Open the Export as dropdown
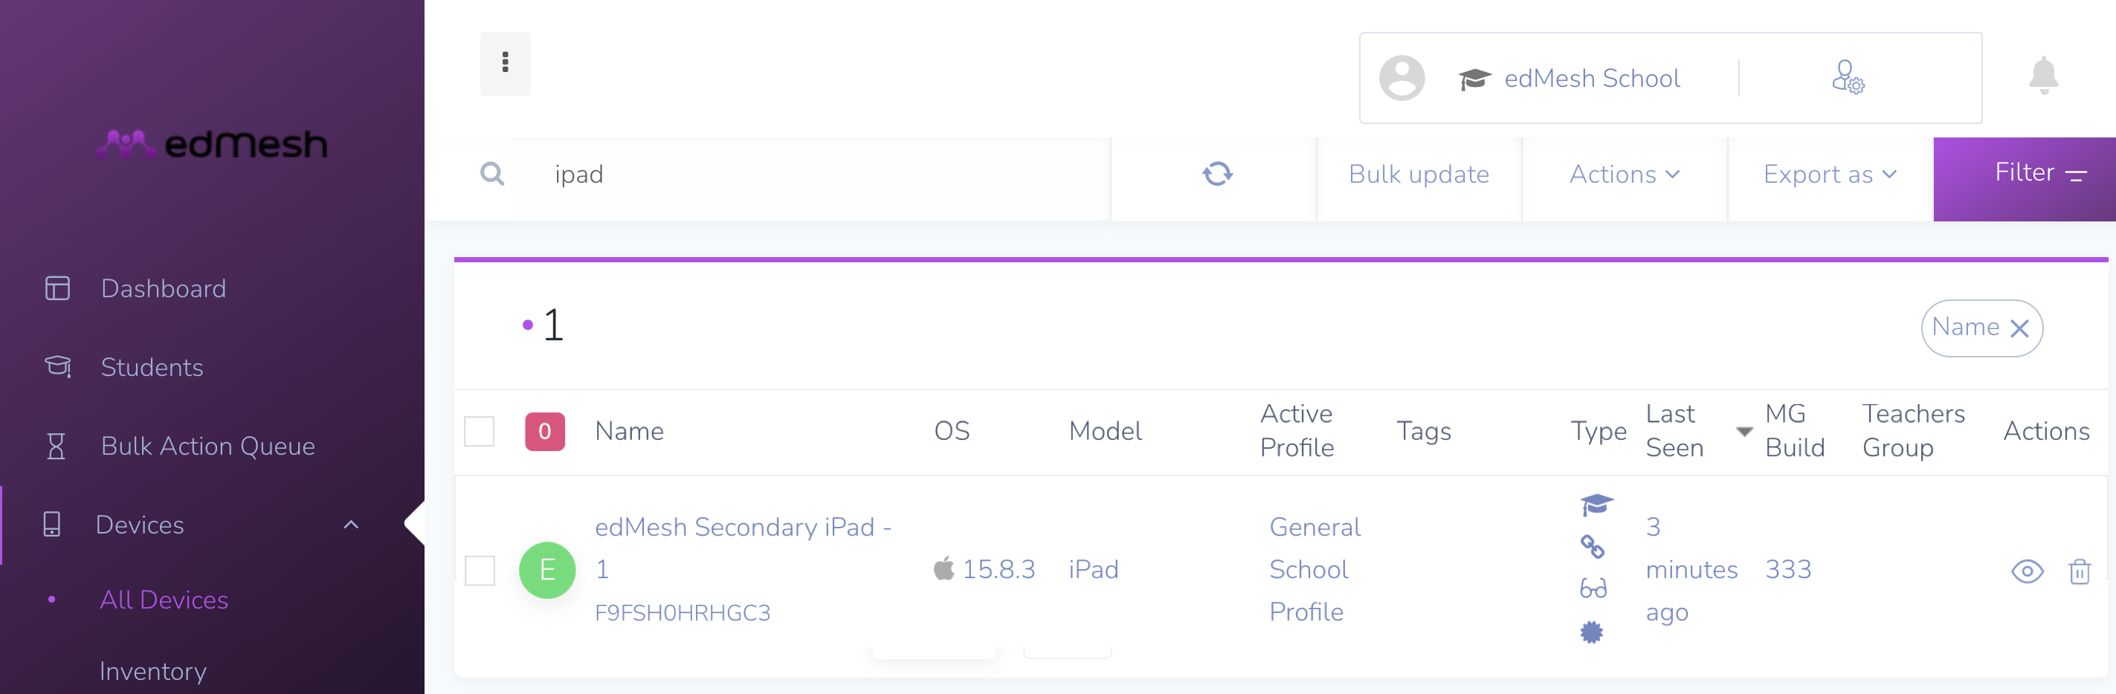Viewport: 2116px width, 694px height. click(1830, 174)
